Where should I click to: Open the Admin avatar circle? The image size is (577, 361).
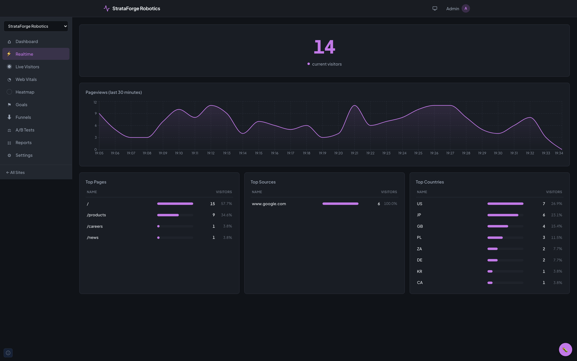[466, 8]
